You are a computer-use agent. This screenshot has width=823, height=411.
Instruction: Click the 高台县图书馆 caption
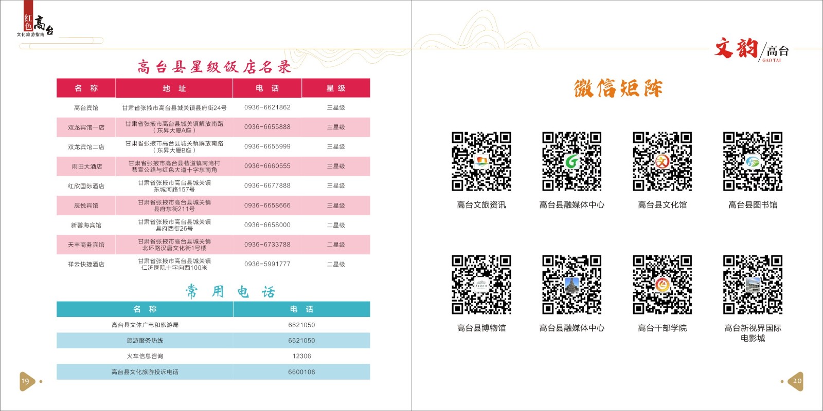pos(753,205)
